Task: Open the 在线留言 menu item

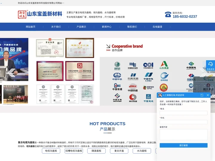Action: click(157, 27)
